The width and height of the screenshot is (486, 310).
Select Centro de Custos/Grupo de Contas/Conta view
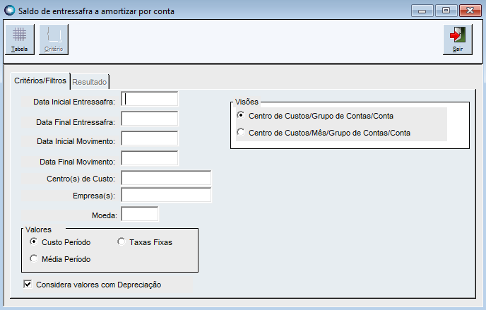tap(242, 115)
